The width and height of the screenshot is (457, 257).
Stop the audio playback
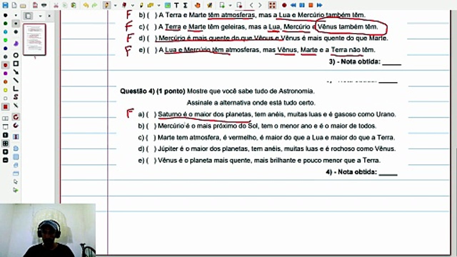click(311, 5)
